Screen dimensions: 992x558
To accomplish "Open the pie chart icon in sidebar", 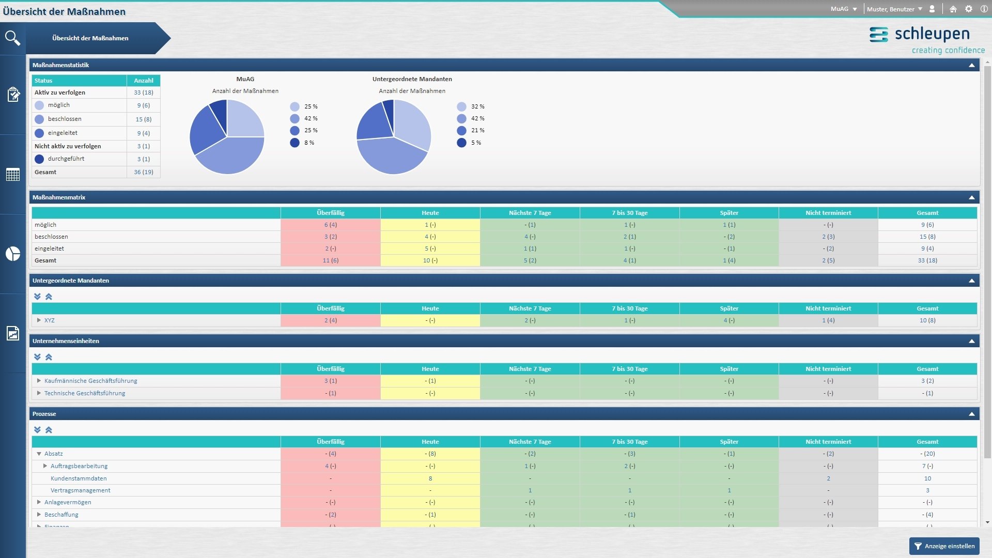I will (13, 254).
